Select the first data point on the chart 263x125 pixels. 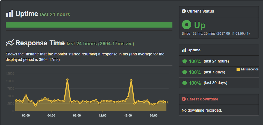click(x=16, y=100)
